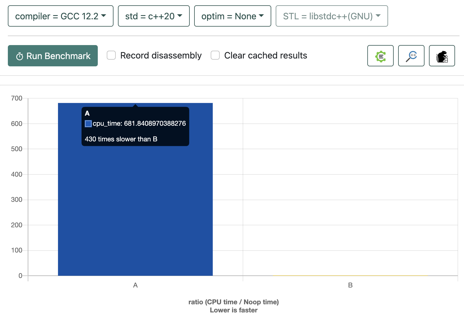Click the stopwatch icon in Run Benchmark

point(20,56)
